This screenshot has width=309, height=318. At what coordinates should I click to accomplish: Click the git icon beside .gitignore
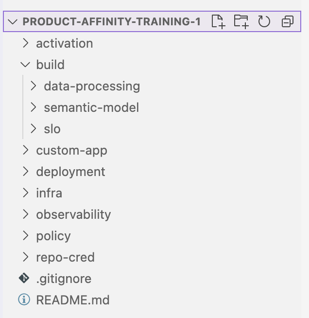pyautogui.click(x=24, y=278)
